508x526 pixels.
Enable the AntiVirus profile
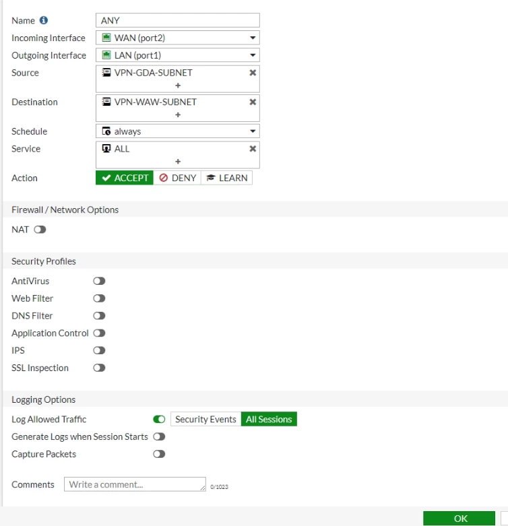[x=99, y=281]
